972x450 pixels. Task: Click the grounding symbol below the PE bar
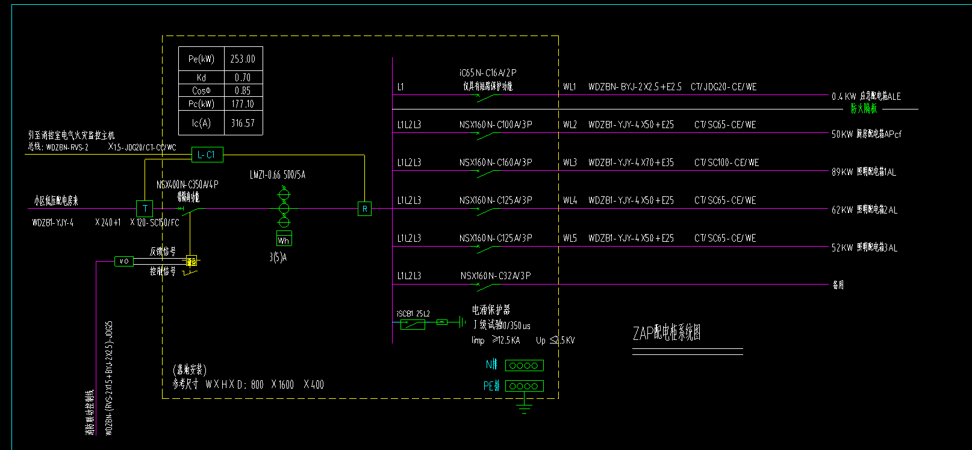(525, 408)
